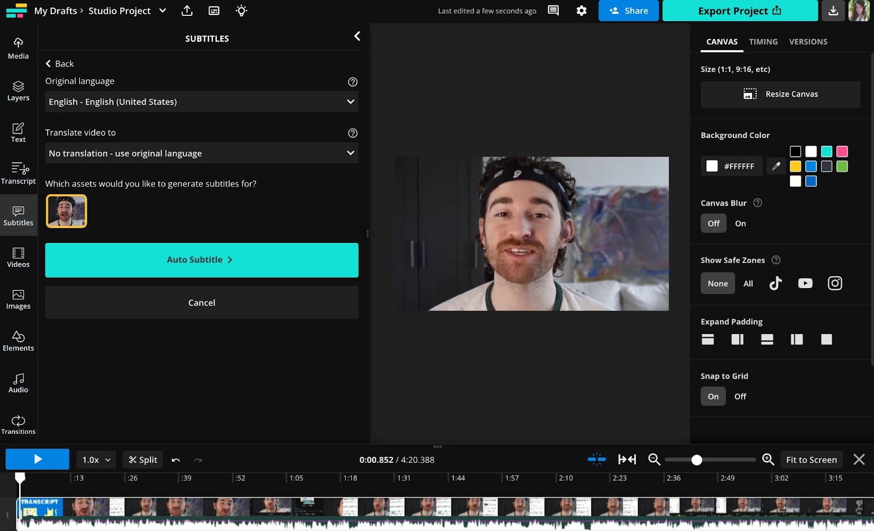Change playback speed from 1.0x
874x531 pixels.
click(96, 460)
